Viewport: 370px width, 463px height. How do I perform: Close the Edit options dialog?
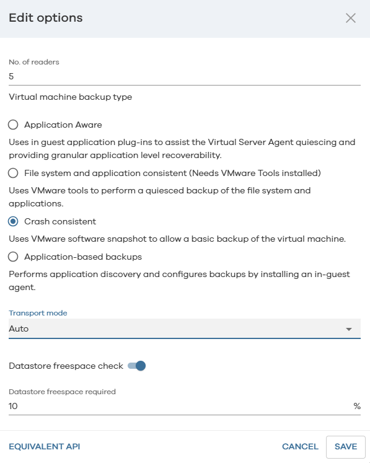coord(351,18)
